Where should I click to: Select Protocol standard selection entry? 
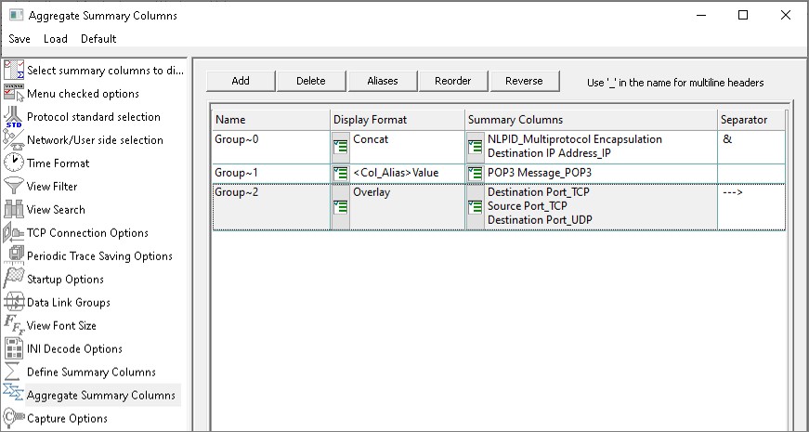94,117
